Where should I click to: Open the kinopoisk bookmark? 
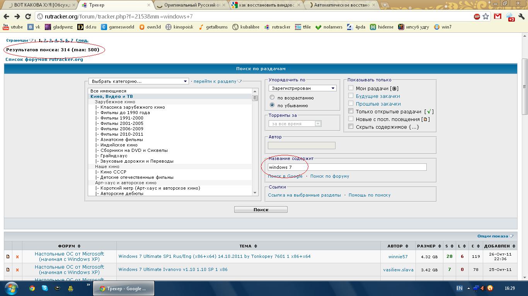(179, 27)
